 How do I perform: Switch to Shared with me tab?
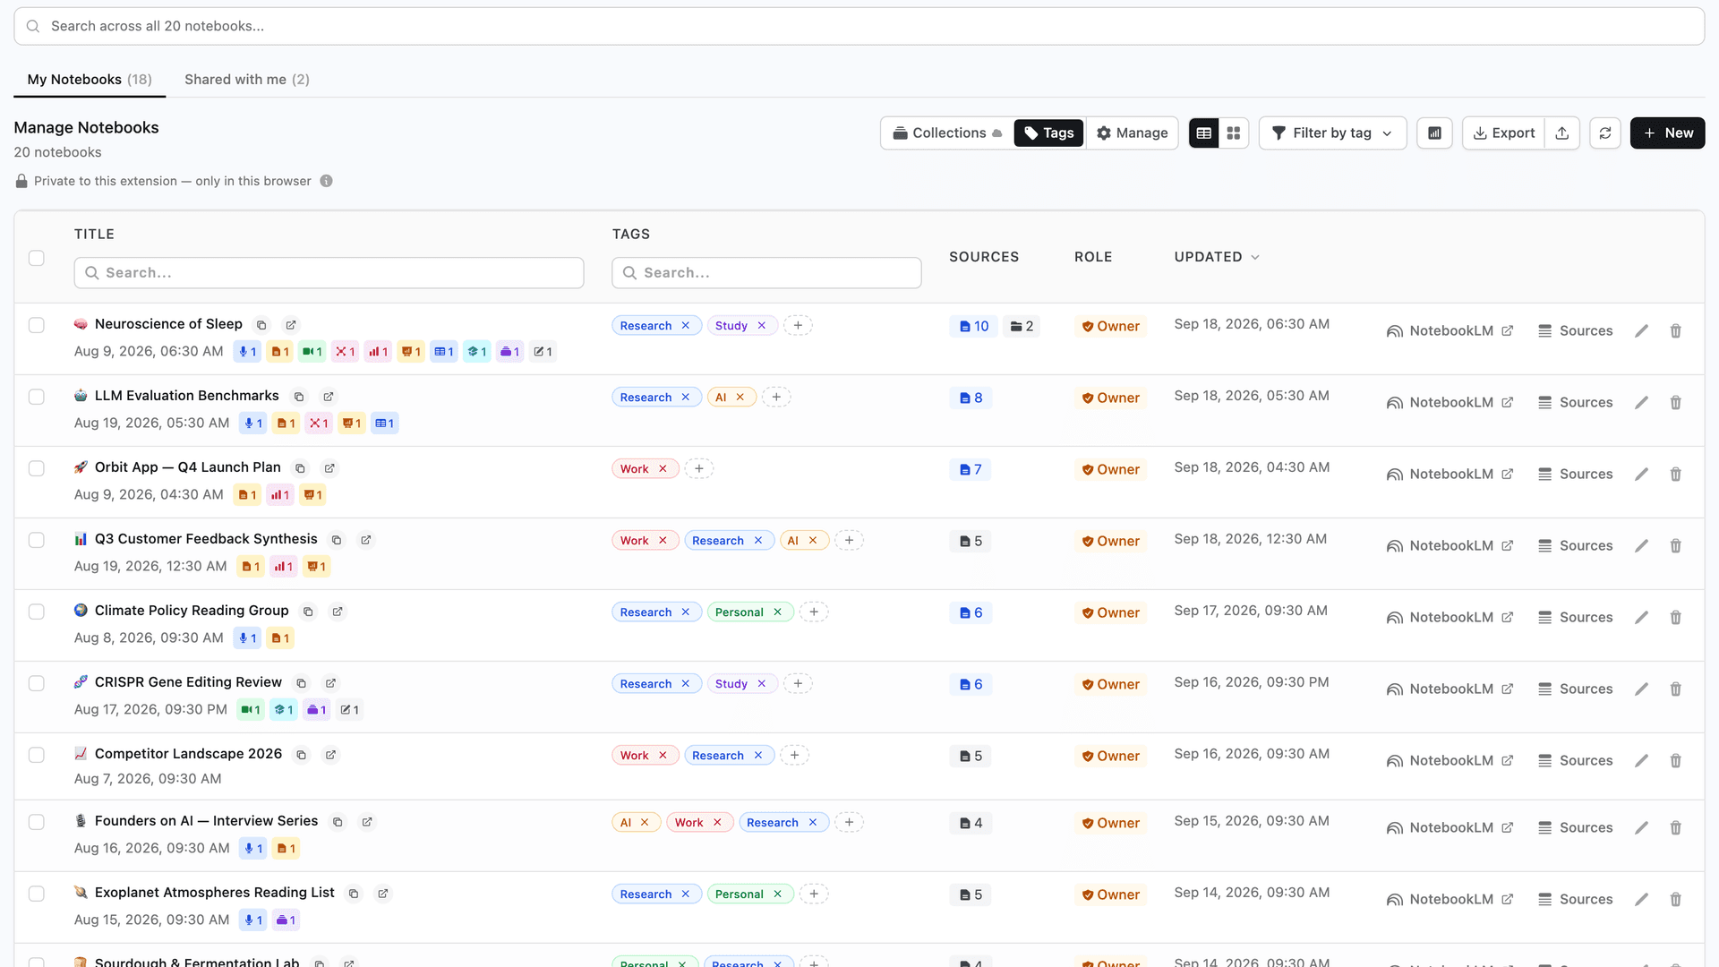pyautogui.click(x=247, y=80)
